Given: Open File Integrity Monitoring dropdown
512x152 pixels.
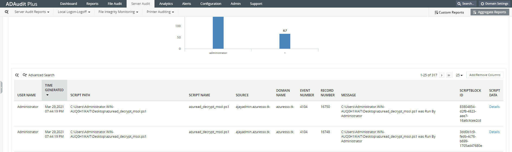Looking at the screenshot, I should [x=118, y=12].
